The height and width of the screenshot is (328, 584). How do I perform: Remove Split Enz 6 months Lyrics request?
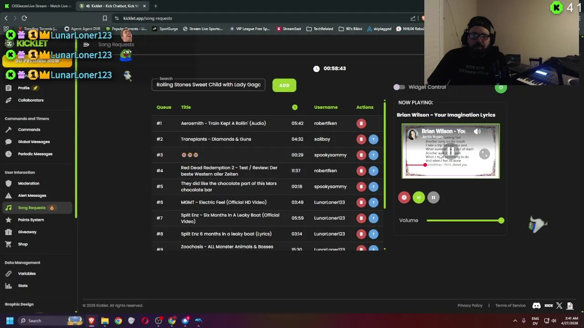tap(361, 234)
